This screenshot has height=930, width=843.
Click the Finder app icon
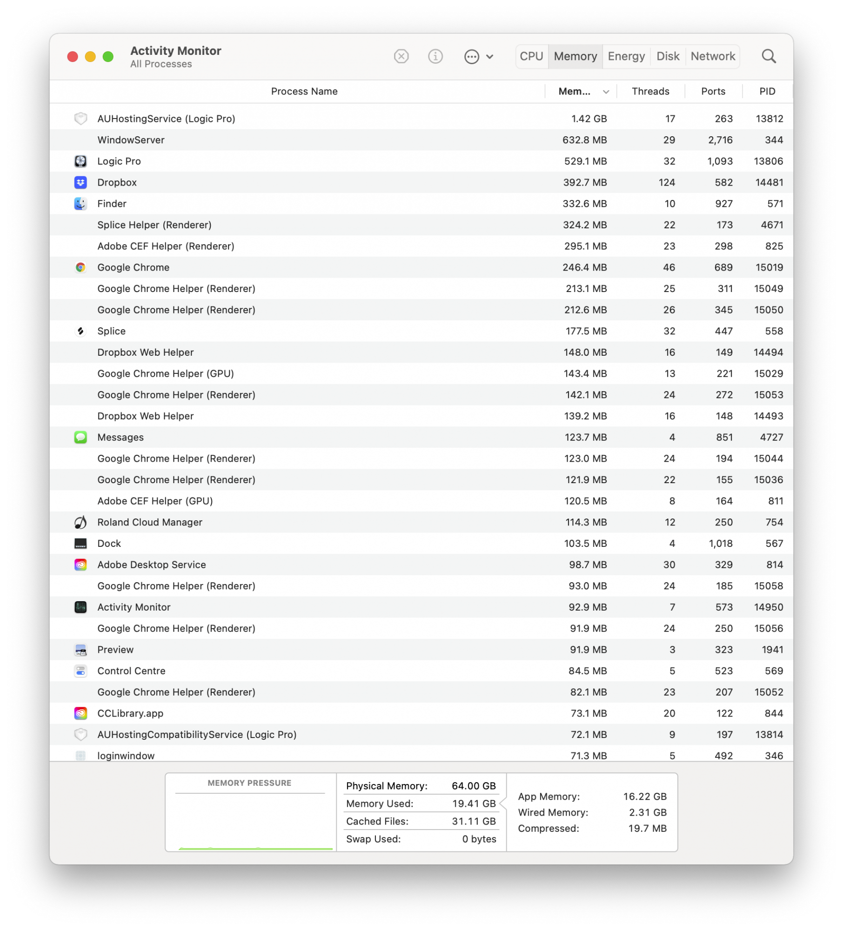80,203
